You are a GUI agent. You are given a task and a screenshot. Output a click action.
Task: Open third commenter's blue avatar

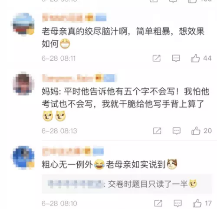coord(23,157)
